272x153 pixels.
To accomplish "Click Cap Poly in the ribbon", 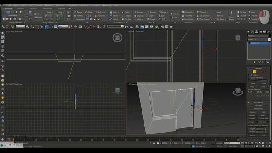I will coord(127,19).
